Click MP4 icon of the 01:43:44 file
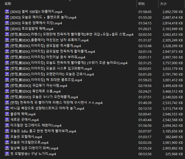The width and height of the screenshot is (185, 159). click(7, 120)
